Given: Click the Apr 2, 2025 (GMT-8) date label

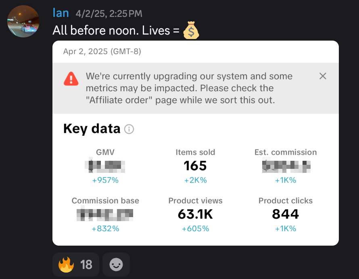Looking at the screenshot, I should point(102,52).
